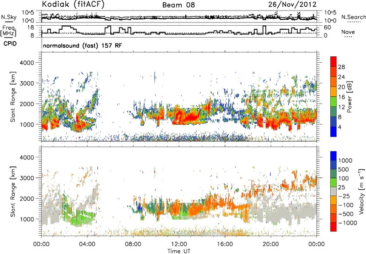Click the 3000 tick on velocity panel axis
The width and height of the screenshot is (366, 254).
point(27,178)
